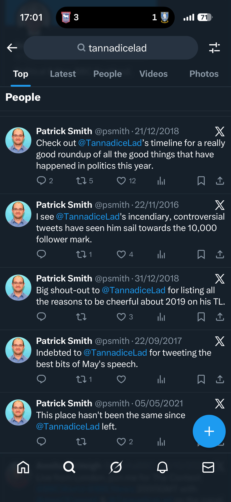
Task: Open messages envelope icon
Action: click(x=208, y=467)
